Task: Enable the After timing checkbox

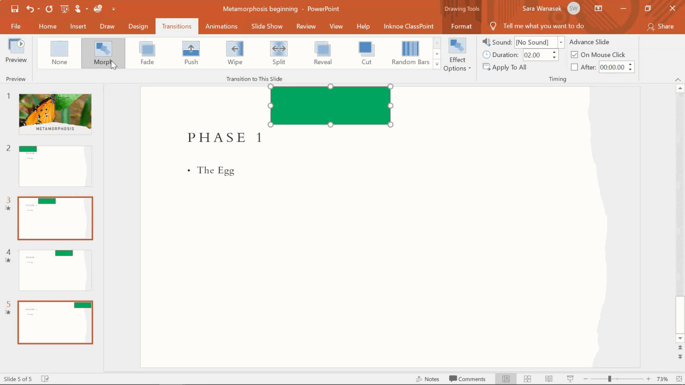Action: 574,67
